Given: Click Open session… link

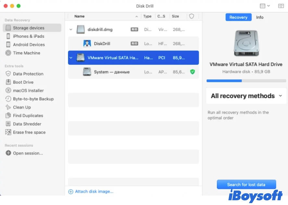Looking at the screenshot, I should click(28, 153).
